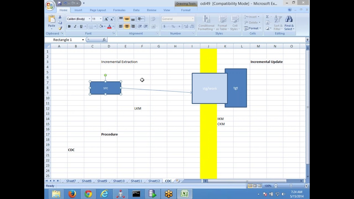The image size is (354, 199).
Task: Click the AutoSum sigma icon
Action: [267, 17]
